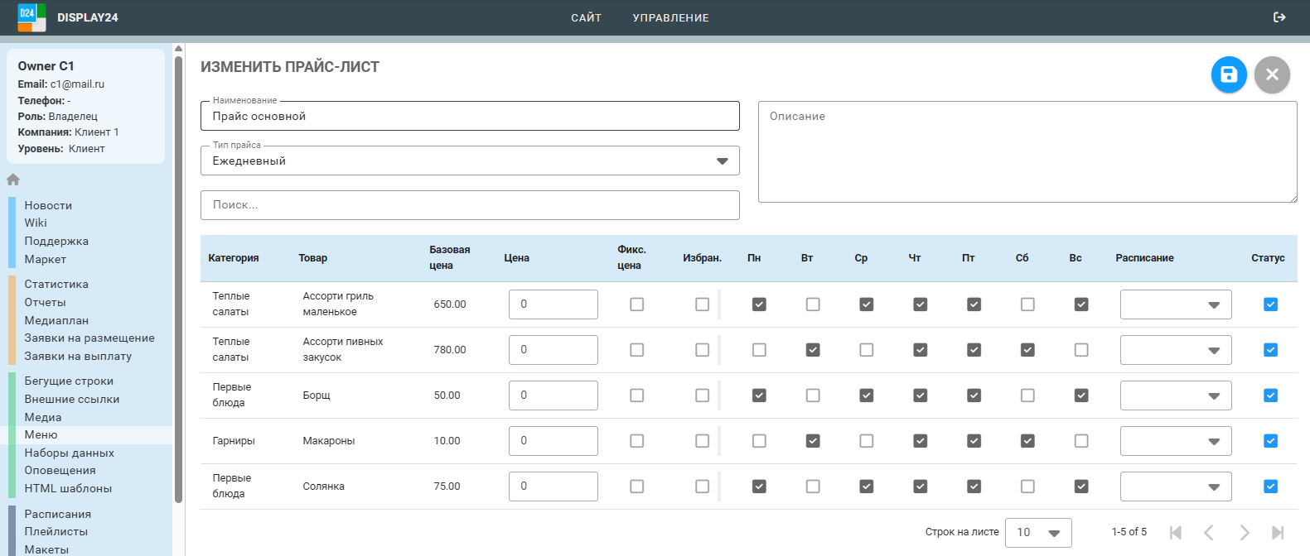Screen dimensions: 1310x556
Task: Jump to first page icon
Action: click(1175, 532)
